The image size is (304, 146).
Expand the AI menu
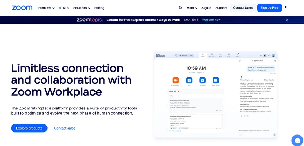click(64, 8)
